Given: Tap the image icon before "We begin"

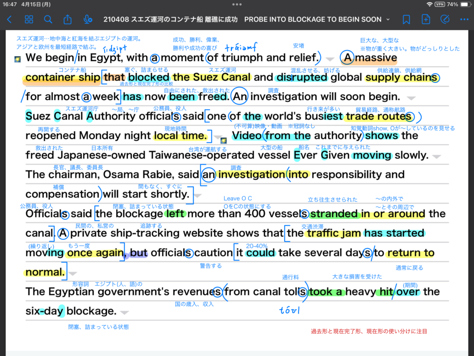Looking at the screenshot, I should (x=18, y=59).
